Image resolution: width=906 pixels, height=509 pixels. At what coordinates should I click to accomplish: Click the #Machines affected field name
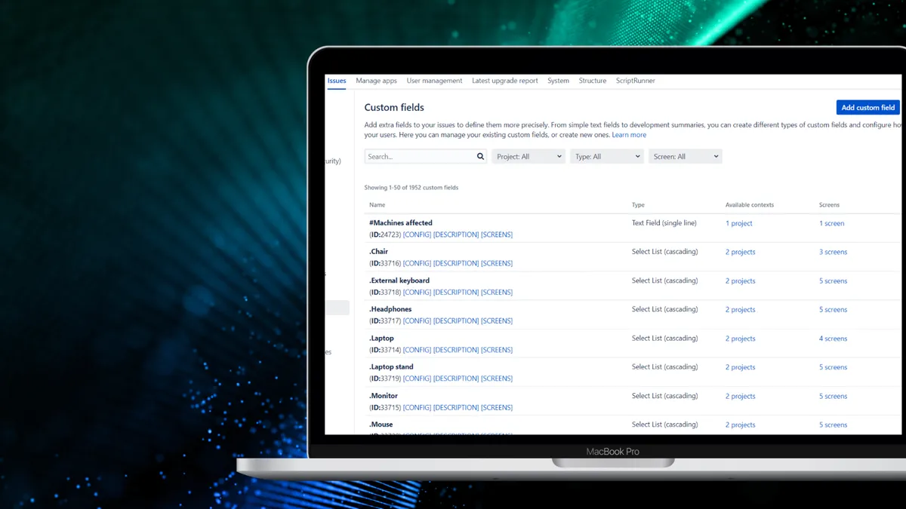[x=401, y=223]
